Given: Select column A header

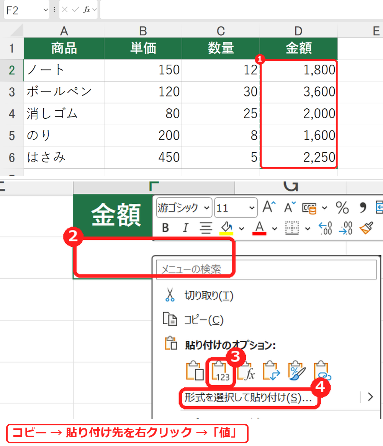Looking at the screenshot, I should (x=64, y=31).
